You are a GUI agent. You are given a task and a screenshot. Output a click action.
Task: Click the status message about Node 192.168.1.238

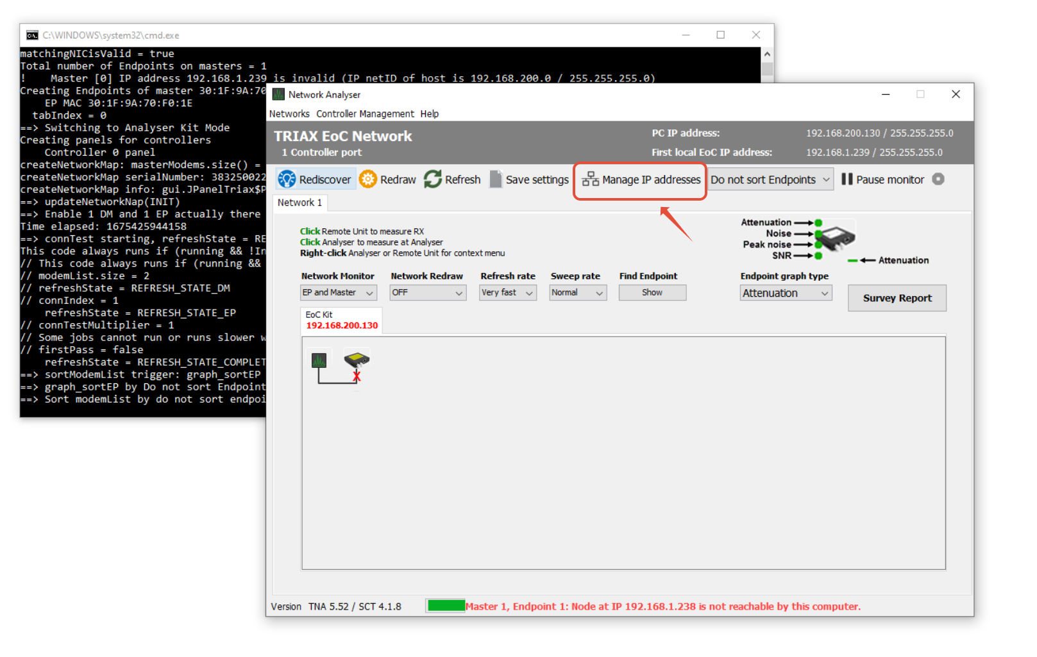point(663,606)
